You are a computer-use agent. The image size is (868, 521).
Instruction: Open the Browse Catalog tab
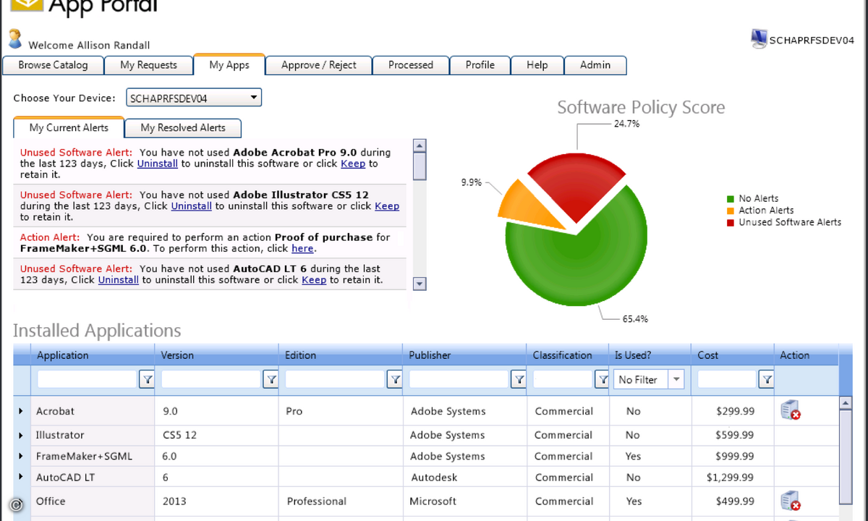(x=53, y=65)
